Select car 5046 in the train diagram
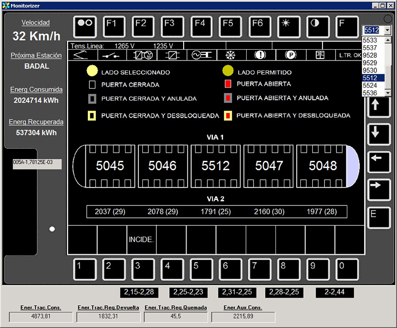The height and width of the screenshot is (328, 397). tap(163, 166)
